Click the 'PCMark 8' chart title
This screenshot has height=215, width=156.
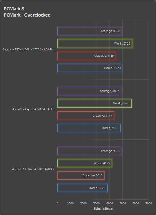14,9
